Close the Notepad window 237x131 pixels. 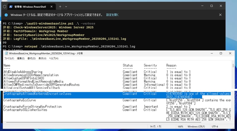230,54
